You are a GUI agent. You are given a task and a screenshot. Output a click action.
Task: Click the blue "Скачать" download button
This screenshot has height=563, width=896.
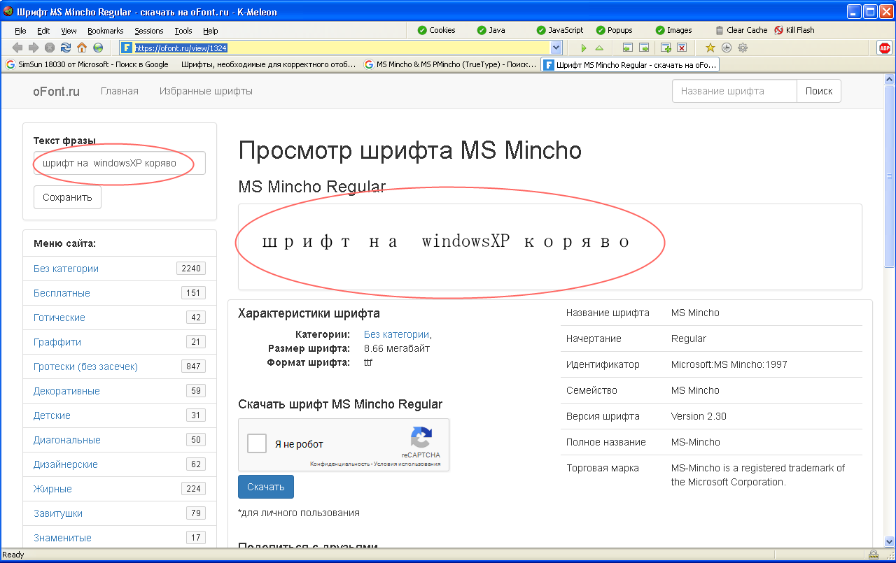pos(266,487)
